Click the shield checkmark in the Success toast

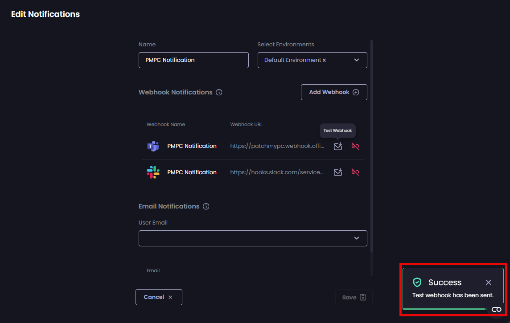pos(417,282)
